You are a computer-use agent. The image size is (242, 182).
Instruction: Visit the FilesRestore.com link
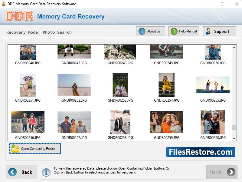pos(201,152)
